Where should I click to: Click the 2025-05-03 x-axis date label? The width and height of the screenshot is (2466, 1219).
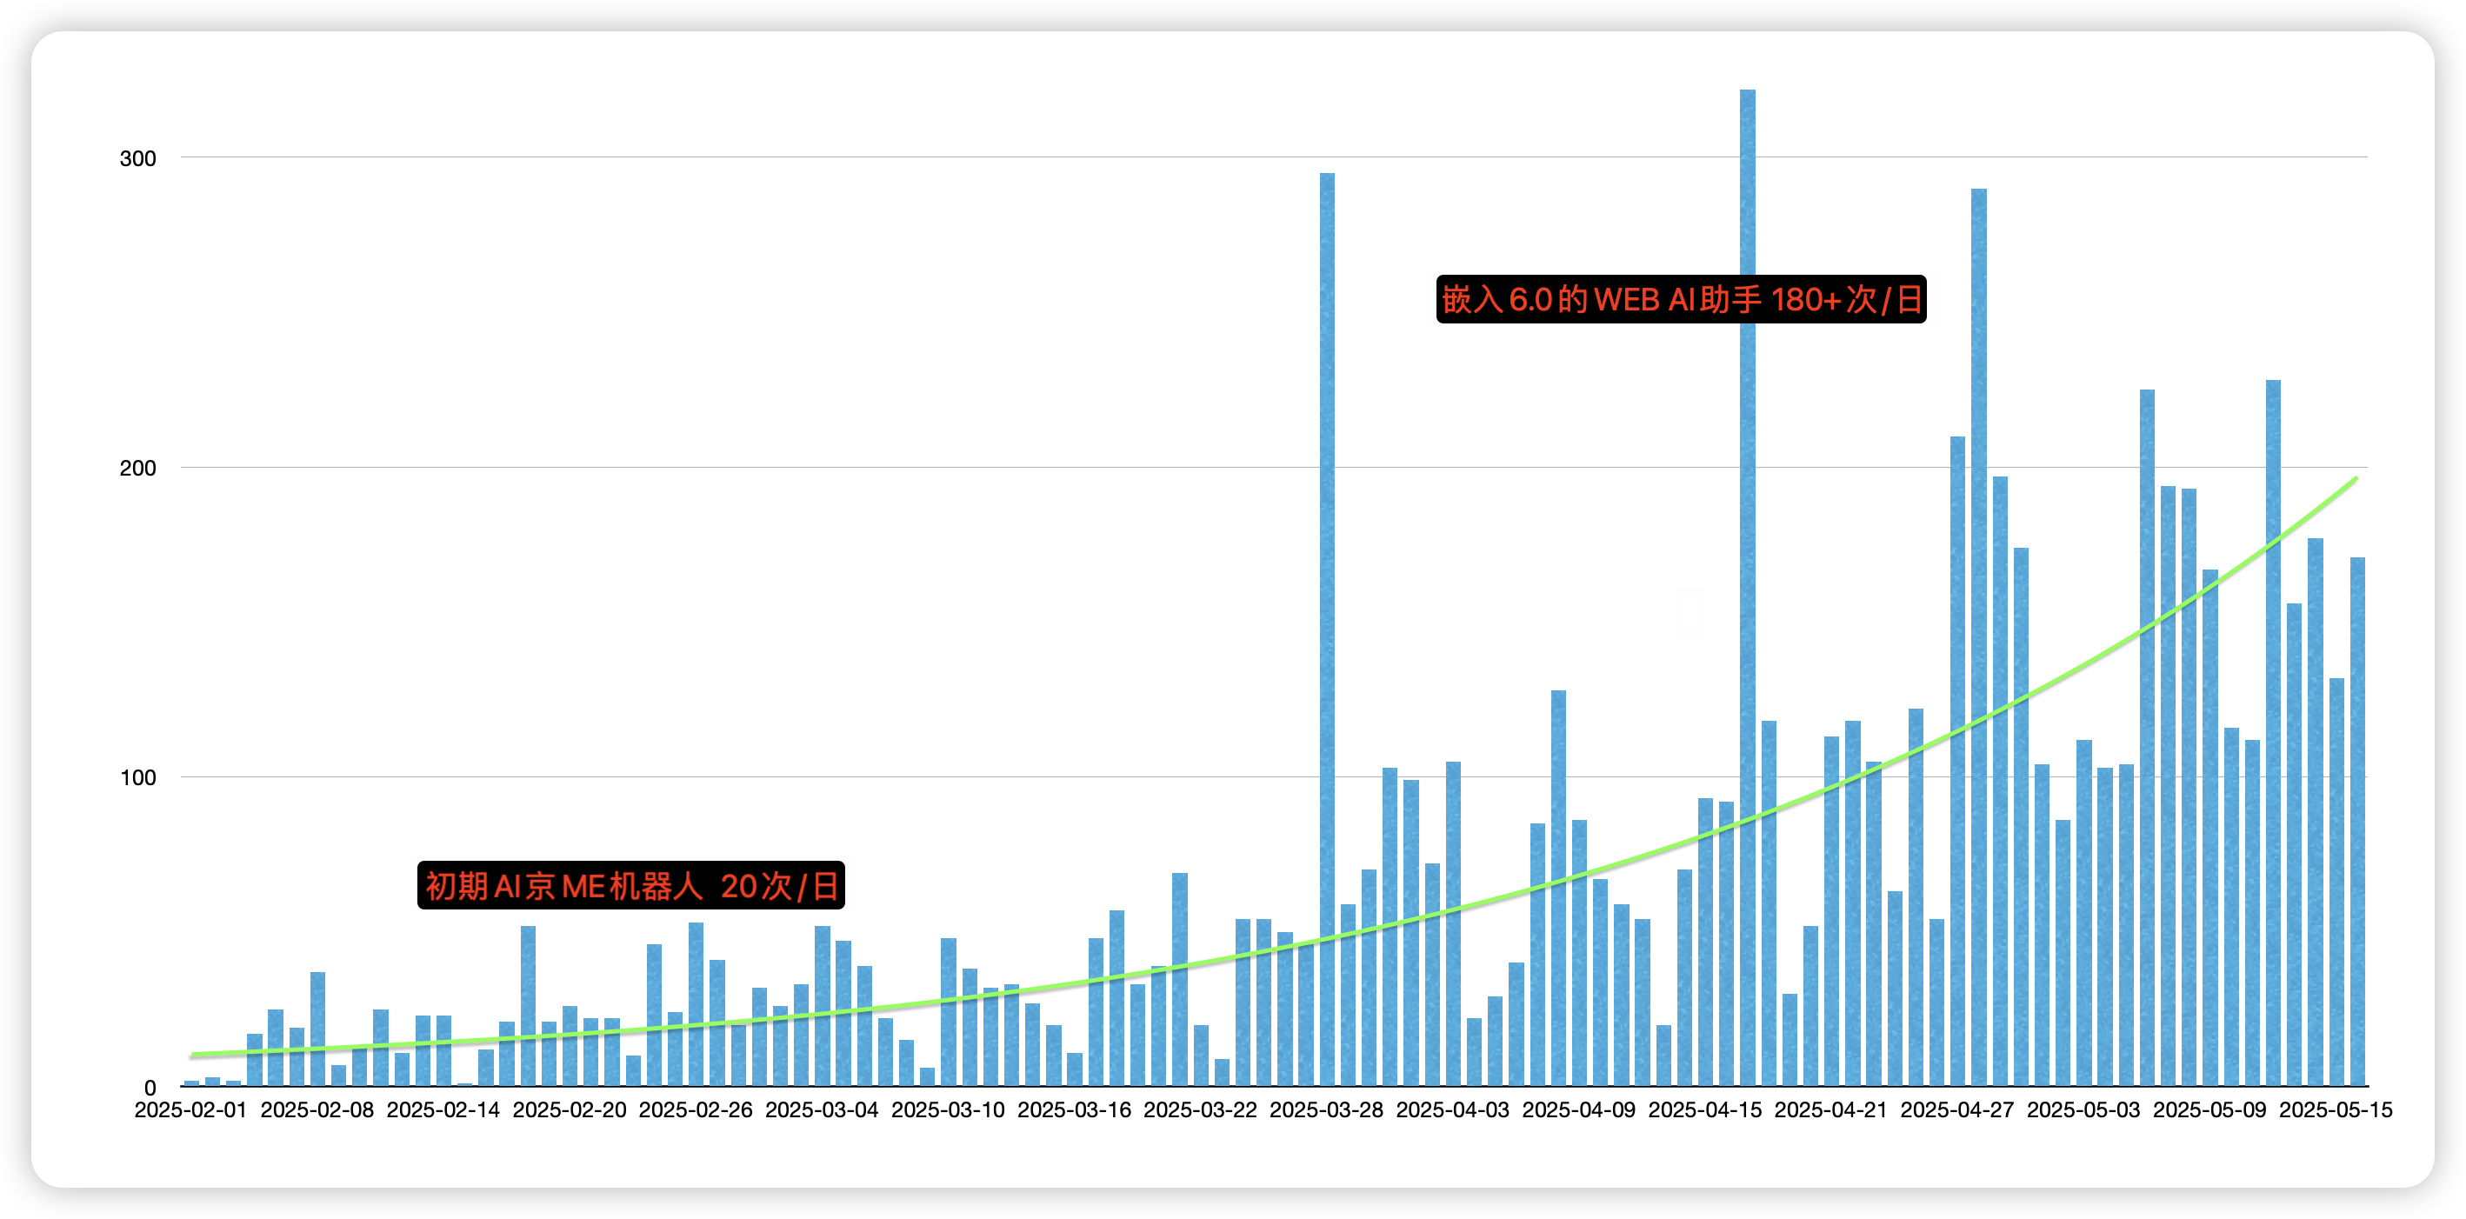[2083, 1109]
